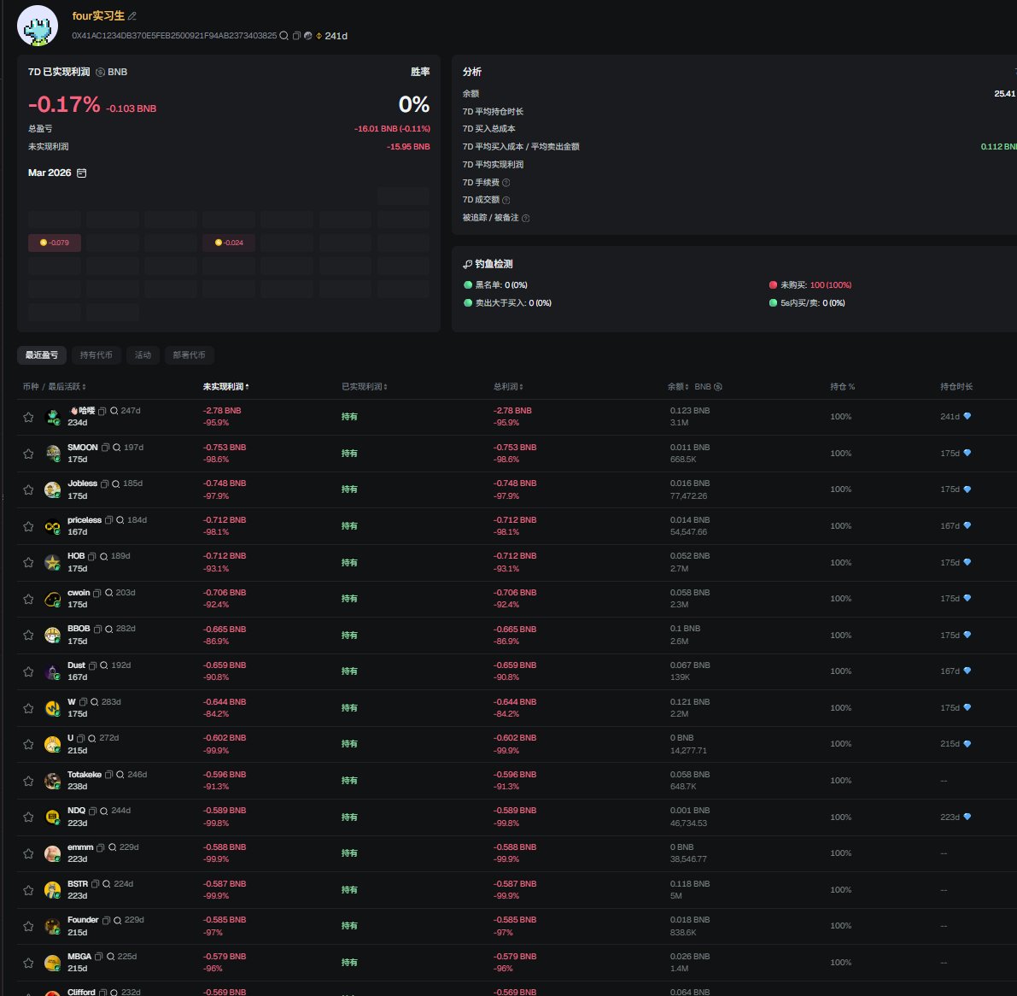Click the search icon next to Jobless
The height and width of the screenshot is (996, 1017).
tap(115, 483)
